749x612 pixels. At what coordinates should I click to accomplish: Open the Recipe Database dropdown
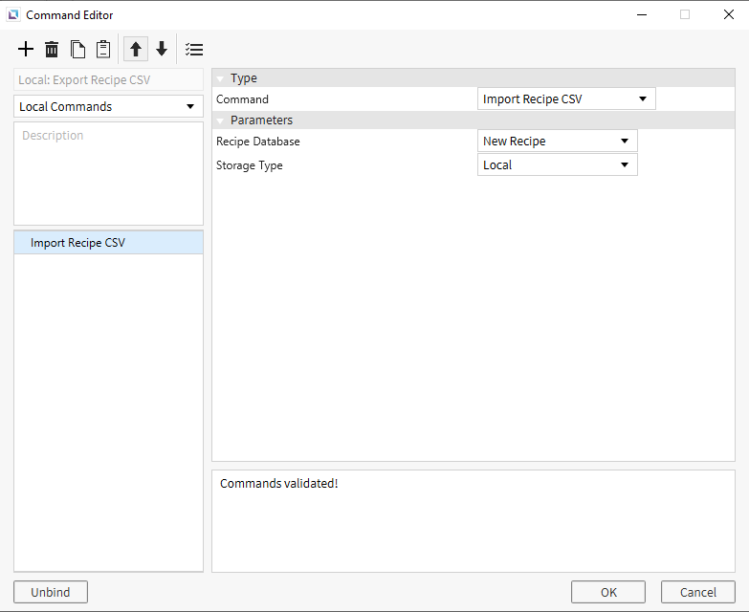click(558, 141)
